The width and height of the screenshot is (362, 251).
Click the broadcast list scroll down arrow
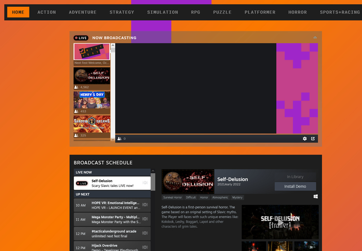pos(113,139)
